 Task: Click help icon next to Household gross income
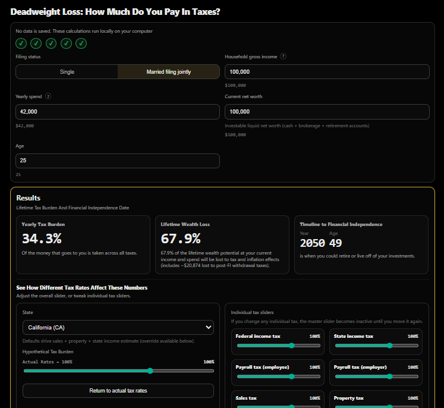click(283, 57)
